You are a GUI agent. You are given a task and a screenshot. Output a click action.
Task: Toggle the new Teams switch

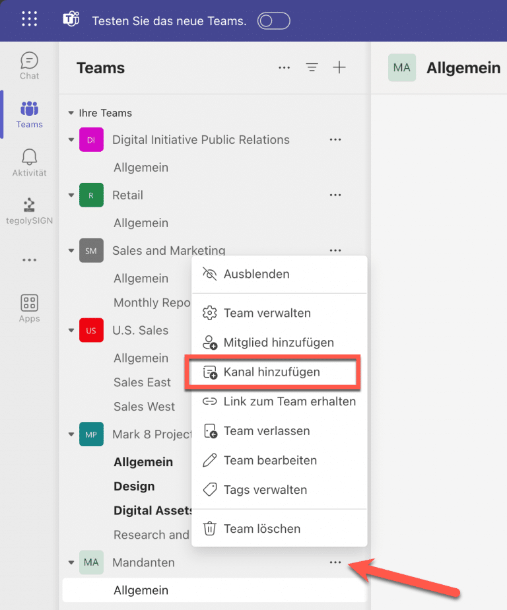click(x=273, y=21)
